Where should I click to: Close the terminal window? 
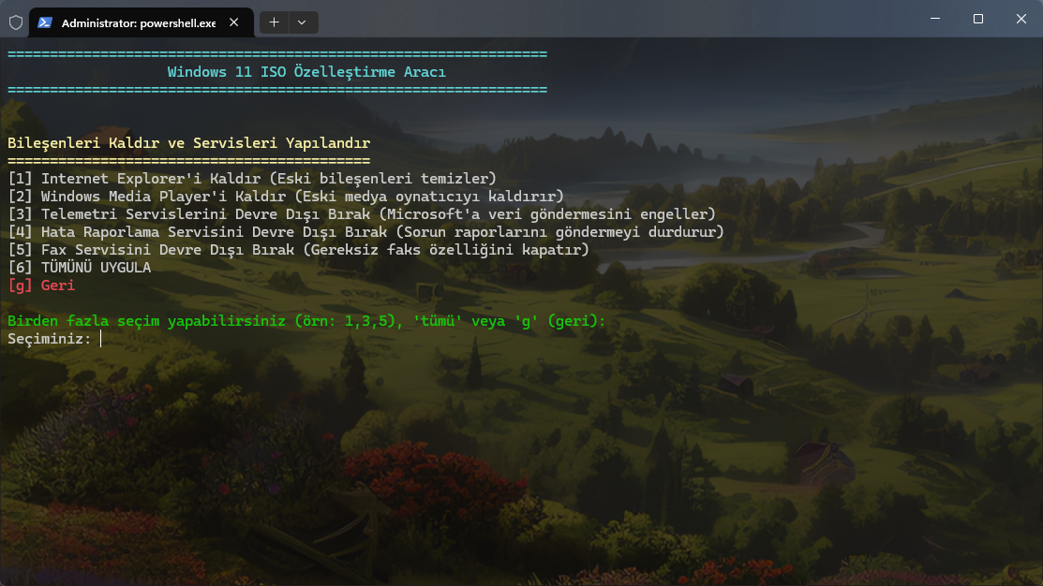1021,19
